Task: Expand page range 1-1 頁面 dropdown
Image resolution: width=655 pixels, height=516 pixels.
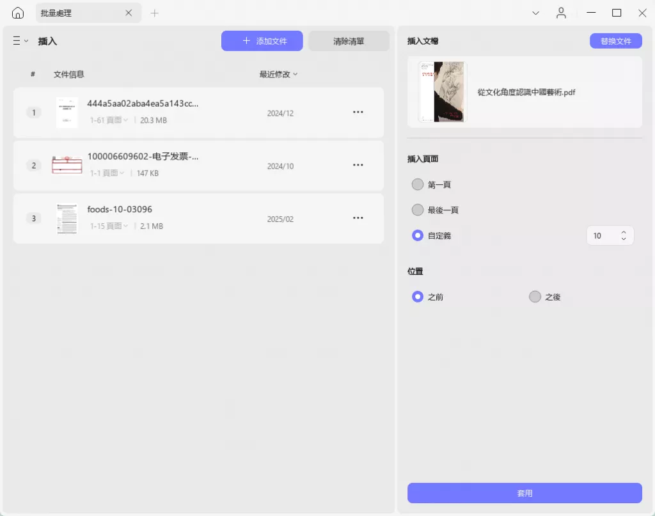Action: coord(107,173)
